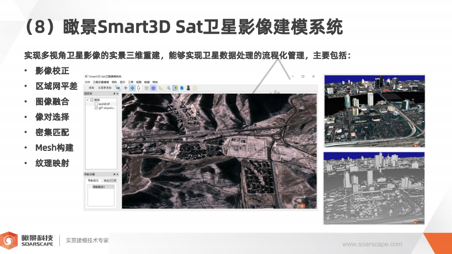The width and height of the screenshot is (452, 254).
Task: Click the www.soarscape.com link
Action: coord(372,244)
